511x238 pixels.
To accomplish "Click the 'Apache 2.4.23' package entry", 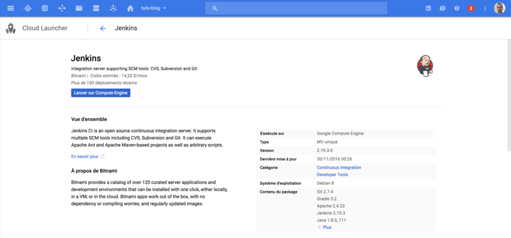I will pos(331,206).
